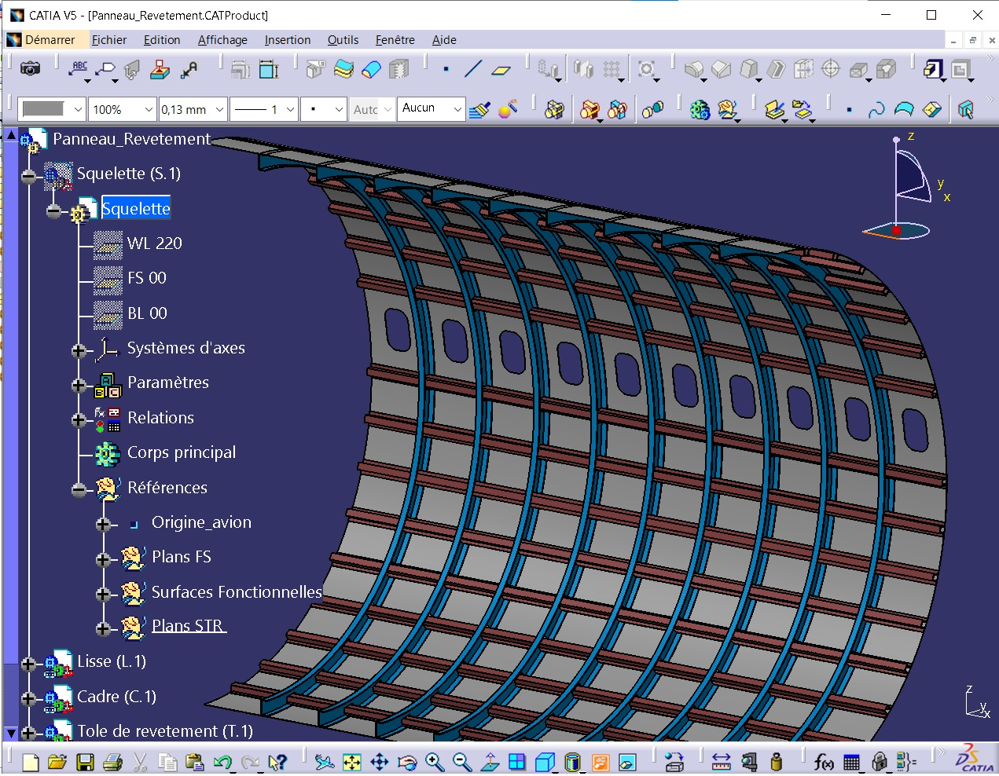Open the Aide menu
999x776 pixels.
point(444,40)
